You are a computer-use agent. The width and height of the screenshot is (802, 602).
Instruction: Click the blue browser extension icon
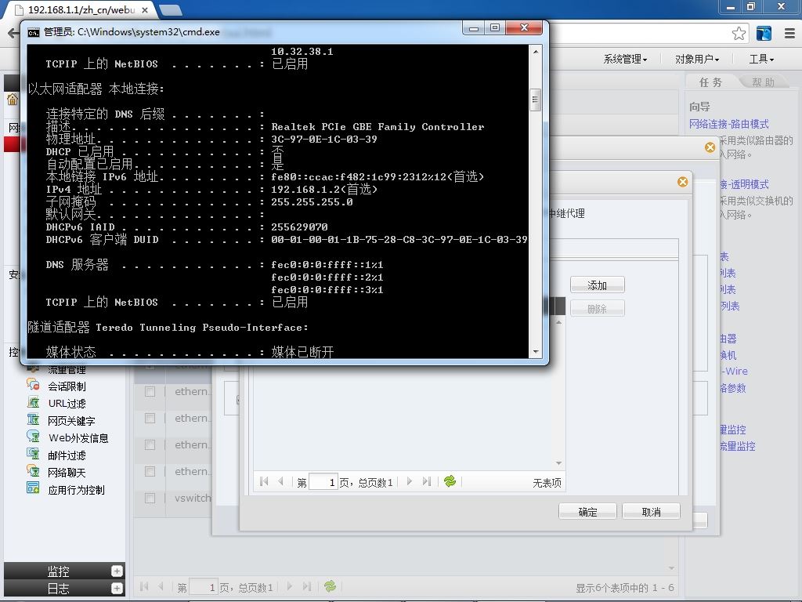764,34
